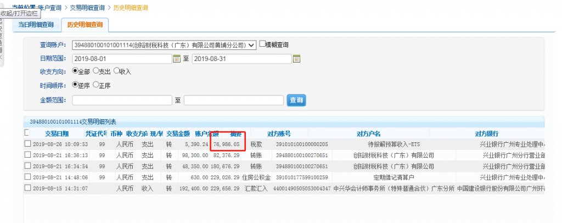
Task: Click the 查询 search button
Action: click(296, 101)
